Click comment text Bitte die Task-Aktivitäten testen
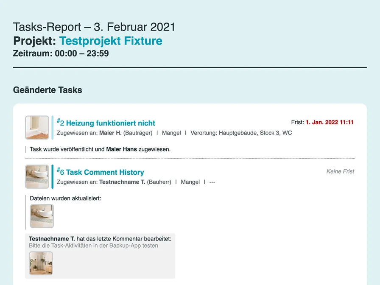380x285 pixels. (93, 246)
